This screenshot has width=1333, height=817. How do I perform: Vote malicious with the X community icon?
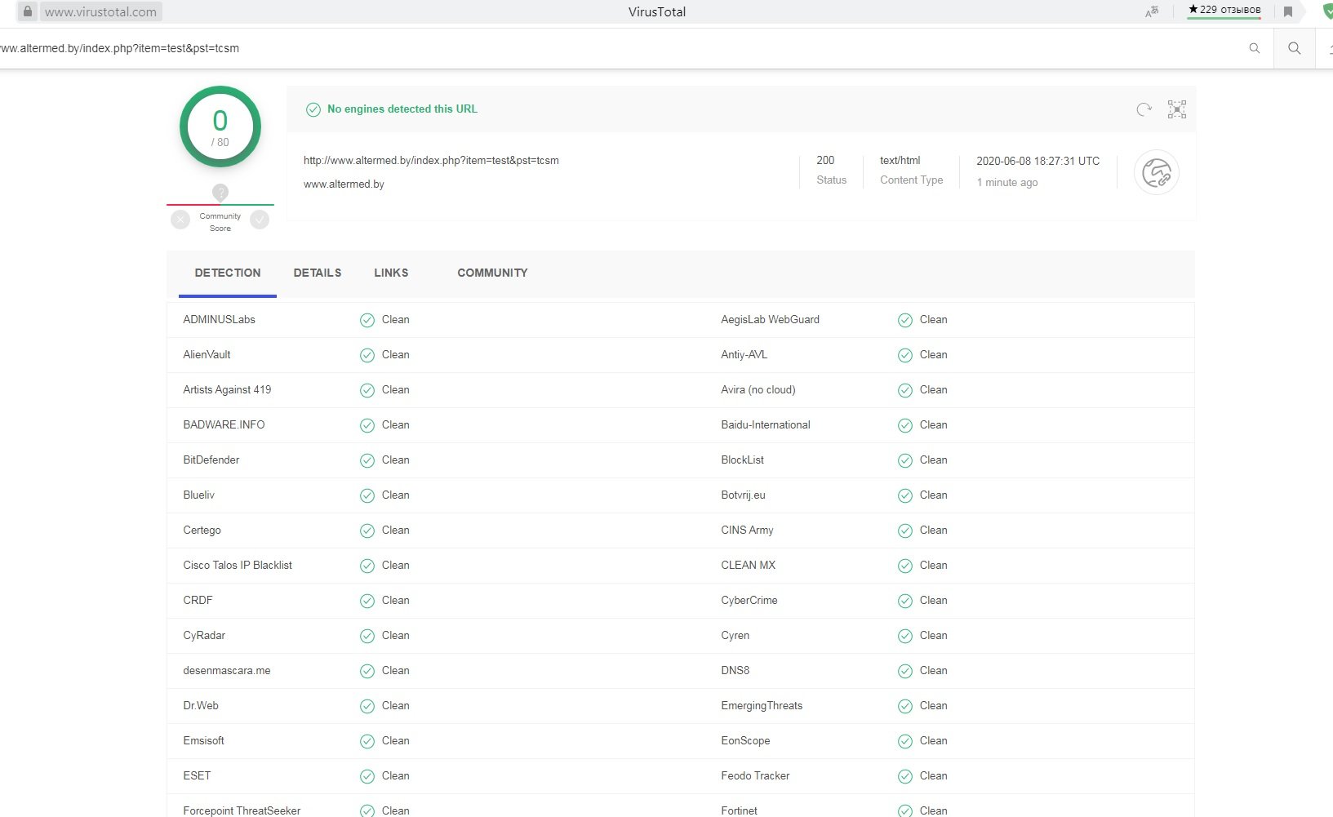(180, 220)
